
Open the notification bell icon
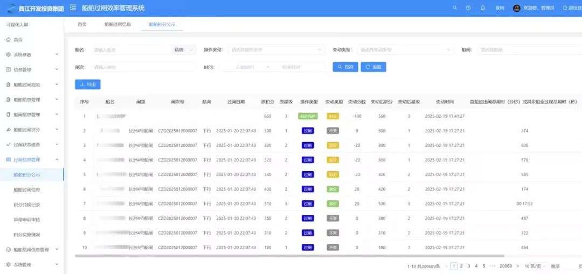click(483, 8)
